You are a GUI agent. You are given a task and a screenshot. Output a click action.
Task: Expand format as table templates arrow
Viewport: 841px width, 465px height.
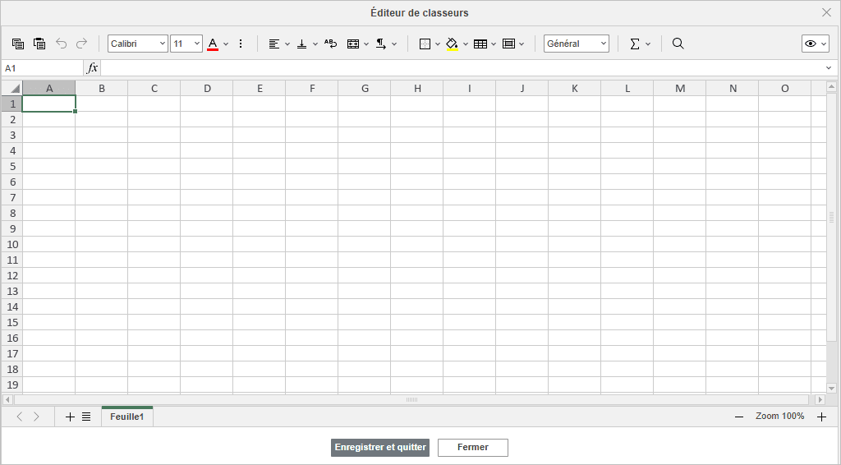point(494,44)
